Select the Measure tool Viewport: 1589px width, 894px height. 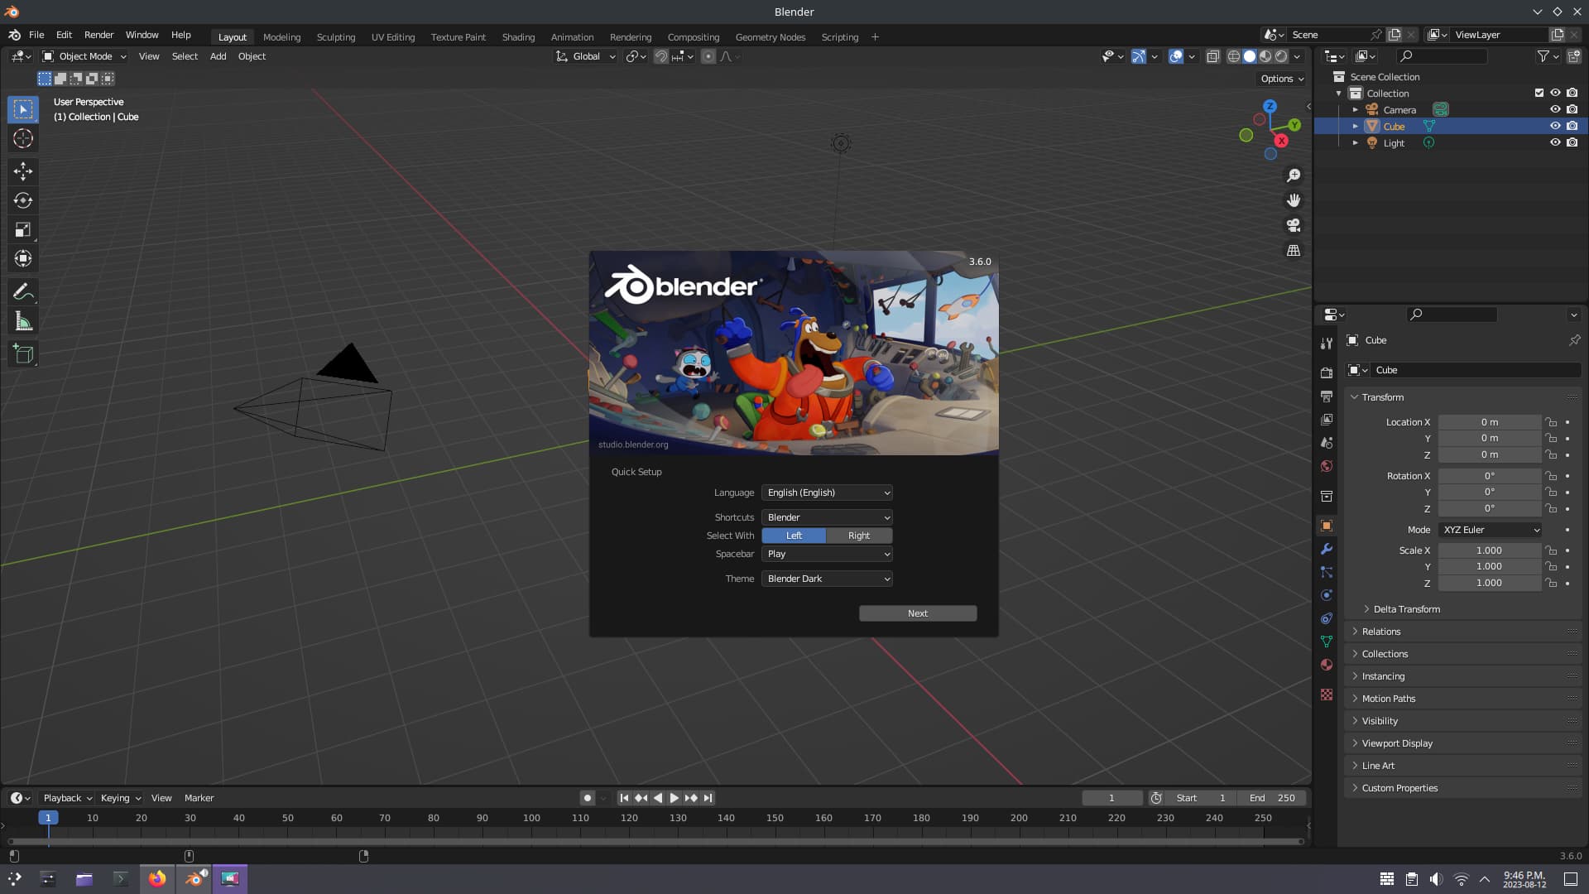pyautogui.click(x=23, y=321)
